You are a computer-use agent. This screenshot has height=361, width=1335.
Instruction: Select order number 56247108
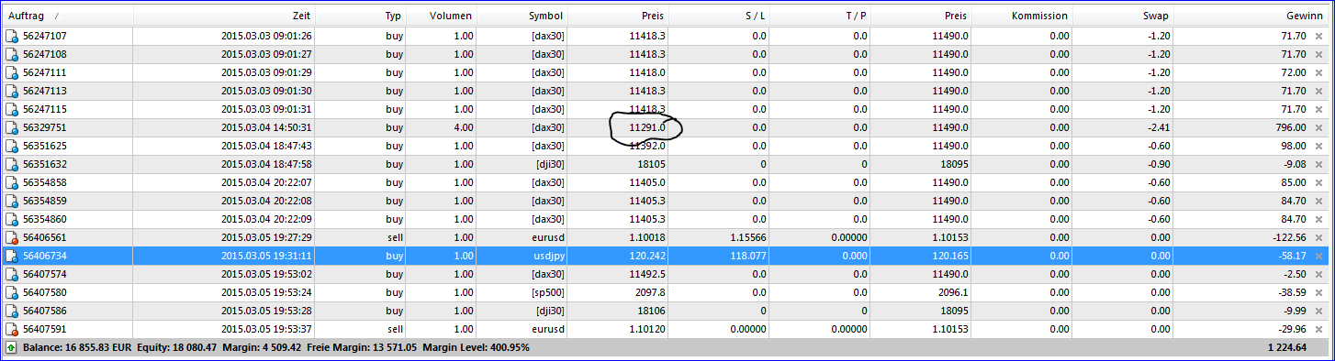click(44, 54)
